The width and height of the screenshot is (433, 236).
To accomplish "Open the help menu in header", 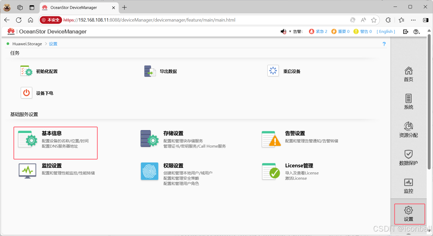I will point(417,32).
